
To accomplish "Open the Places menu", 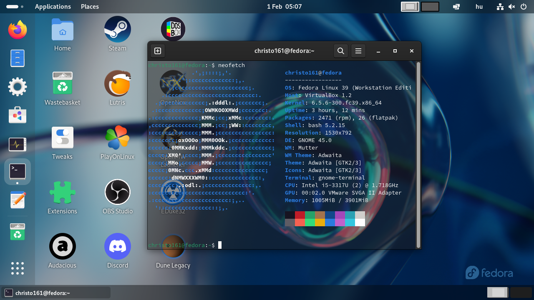I will 90,7.
